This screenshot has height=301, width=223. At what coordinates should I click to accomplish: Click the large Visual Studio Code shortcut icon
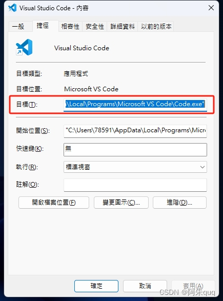click(24, 47)
